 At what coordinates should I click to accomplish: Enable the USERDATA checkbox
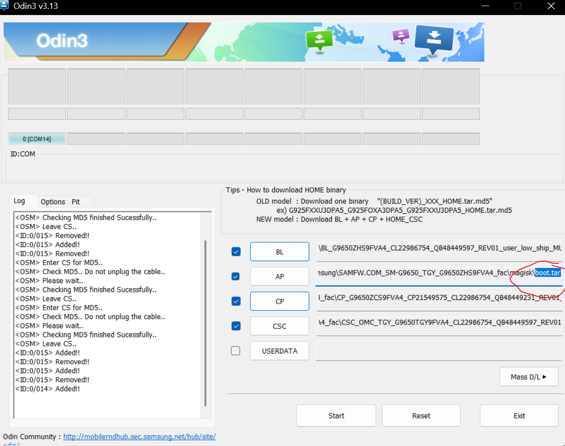(236, 351)
